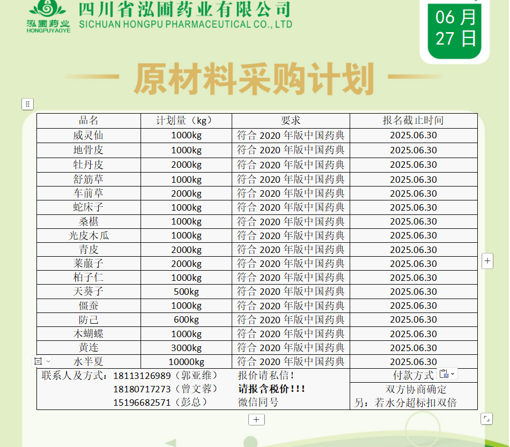Image resolution: width=510 pixels, height=447 pixels.
Task: Click the 报价请私信 text
Action: (x=266, y=376)
